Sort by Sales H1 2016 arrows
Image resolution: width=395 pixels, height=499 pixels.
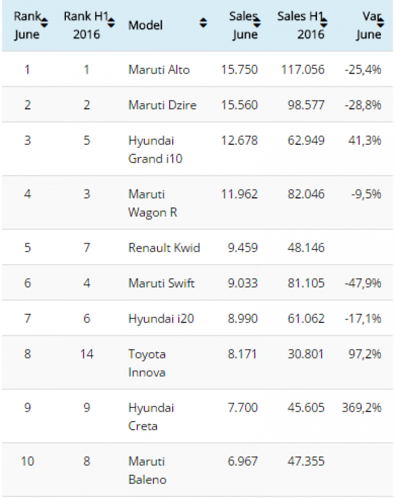coord(324,23)
